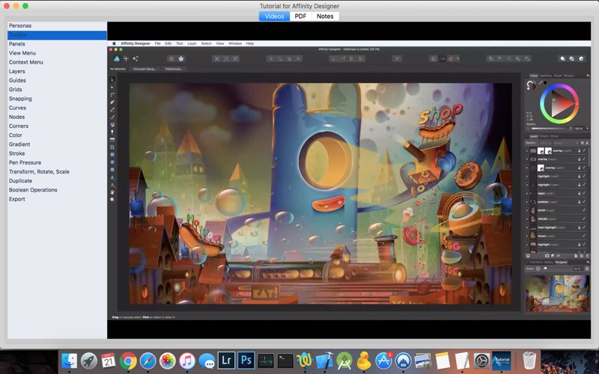Open the Layers blend mode dropdown
The height and width of the screenshot is (374, 599).
(x=566, y=143)
